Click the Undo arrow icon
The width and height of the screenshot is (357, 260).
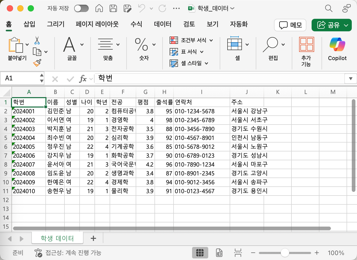[142, 8]
